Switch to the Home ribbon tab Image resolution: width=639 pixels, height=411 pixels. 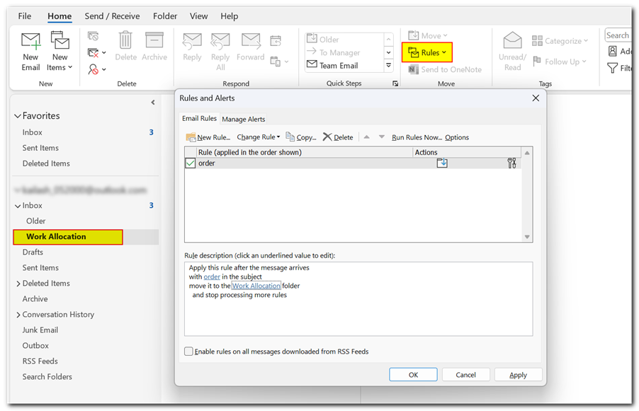pyautogui.click(x=60, y=16)
